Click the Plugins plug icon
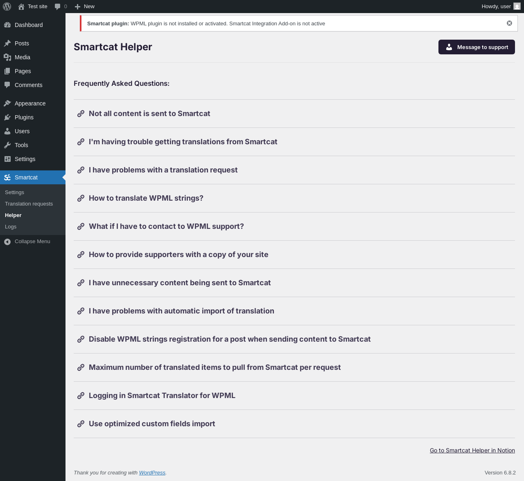The image size is (524, 481). coord(7,117)
